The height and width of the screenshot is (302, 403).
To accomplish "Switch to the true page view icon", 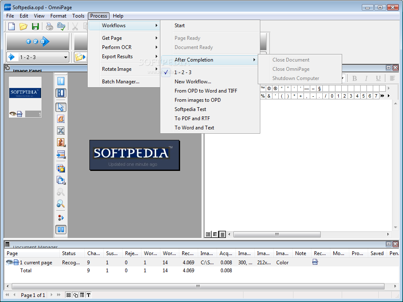I will [x=222, y=234].
